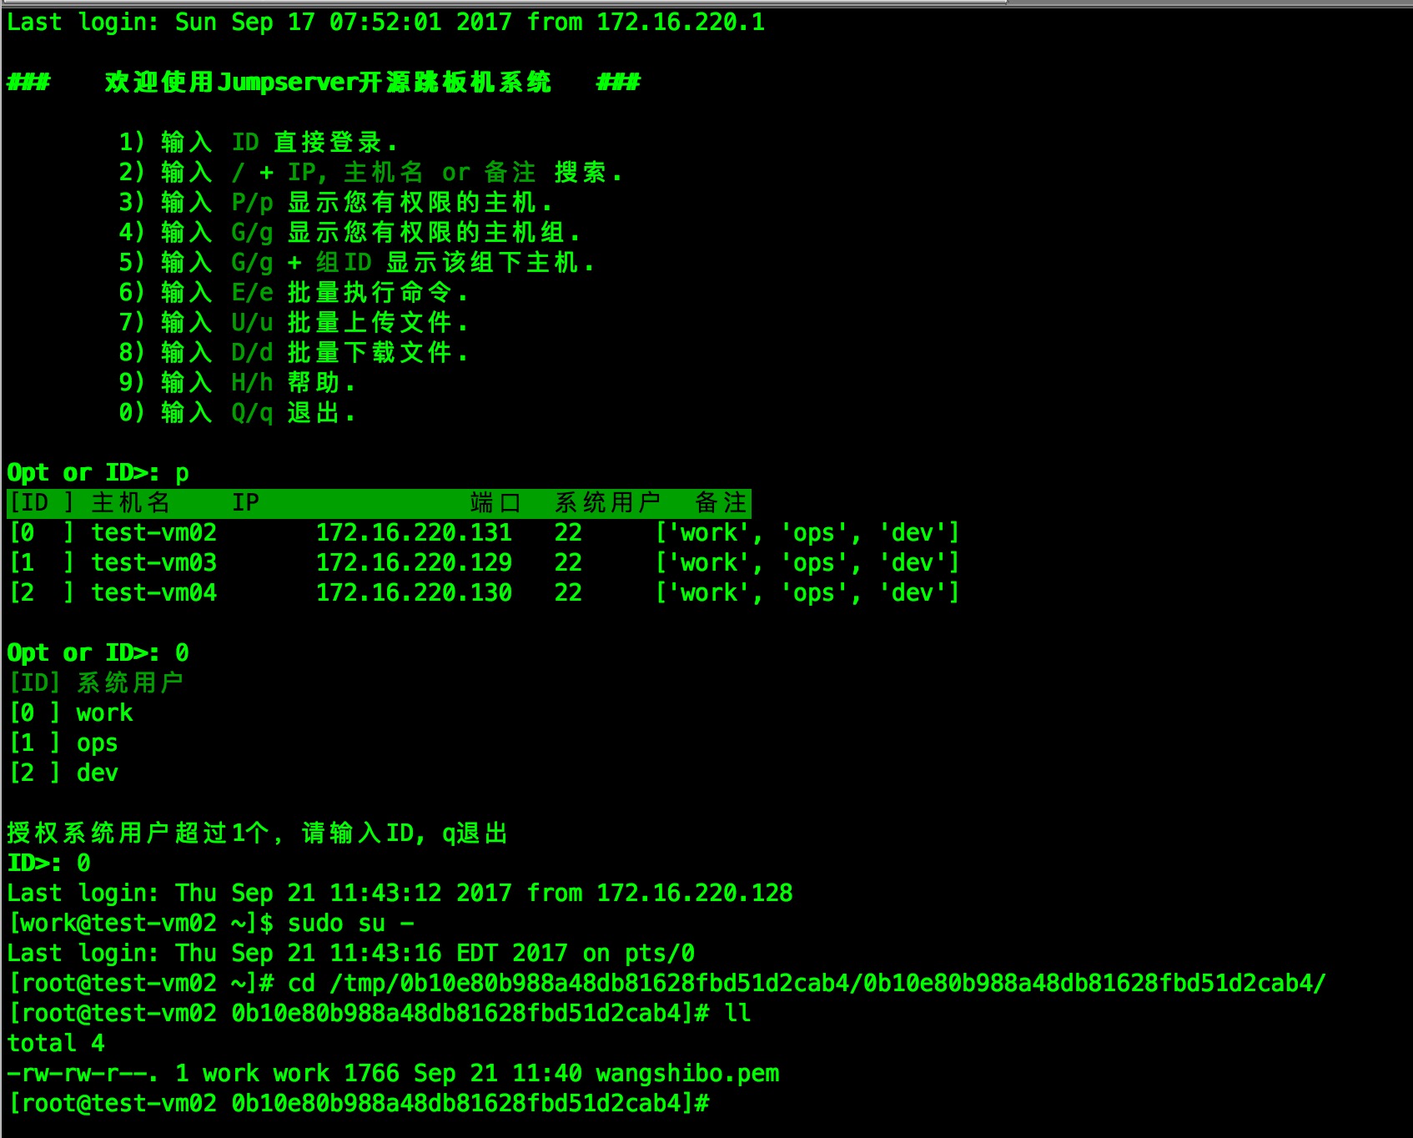Click the Jumpserver welcome banner text
Image resolution: width=1413 pixels, height=1138 pixels.
click(x=324, y=82)
